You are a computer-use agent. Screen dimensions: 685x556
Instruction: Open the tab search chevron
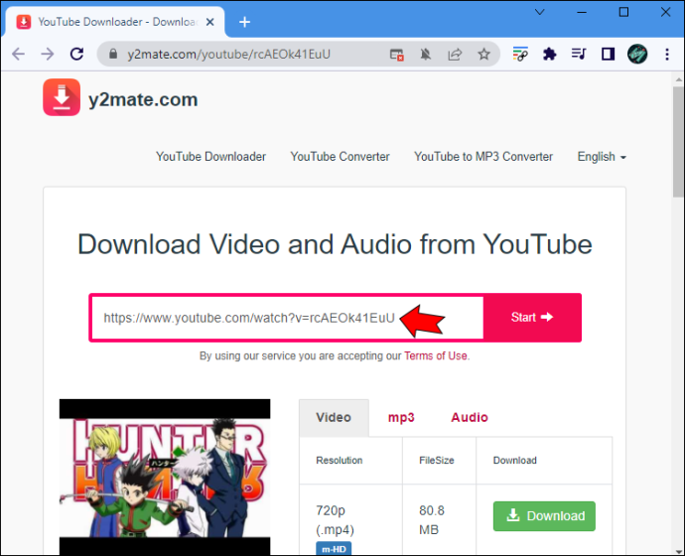[540, 12]
